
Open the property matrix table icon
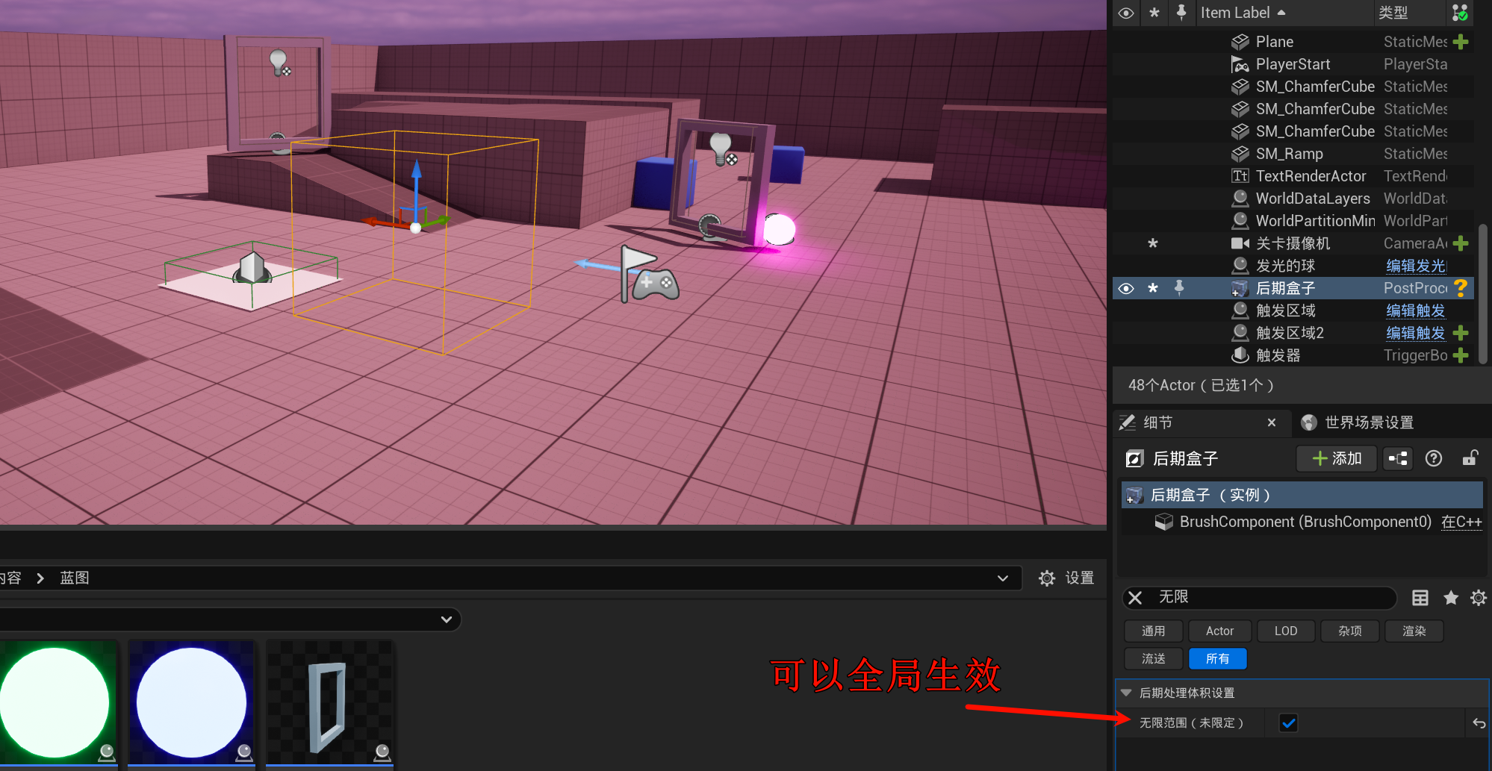[1420, 598]
